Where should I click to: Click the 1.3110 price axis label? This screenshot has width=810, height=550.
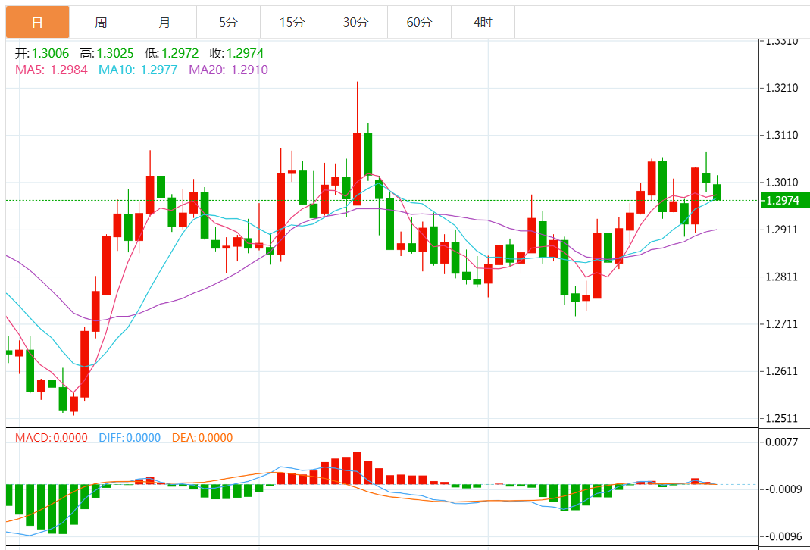click(782, 136)
